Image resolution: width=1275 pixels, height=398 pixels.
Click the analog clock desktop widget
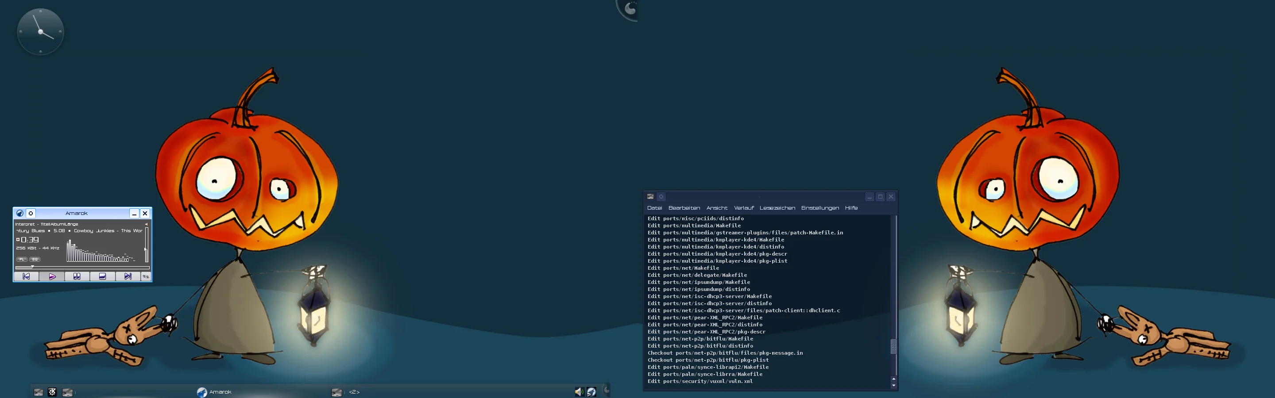[41, 32]
